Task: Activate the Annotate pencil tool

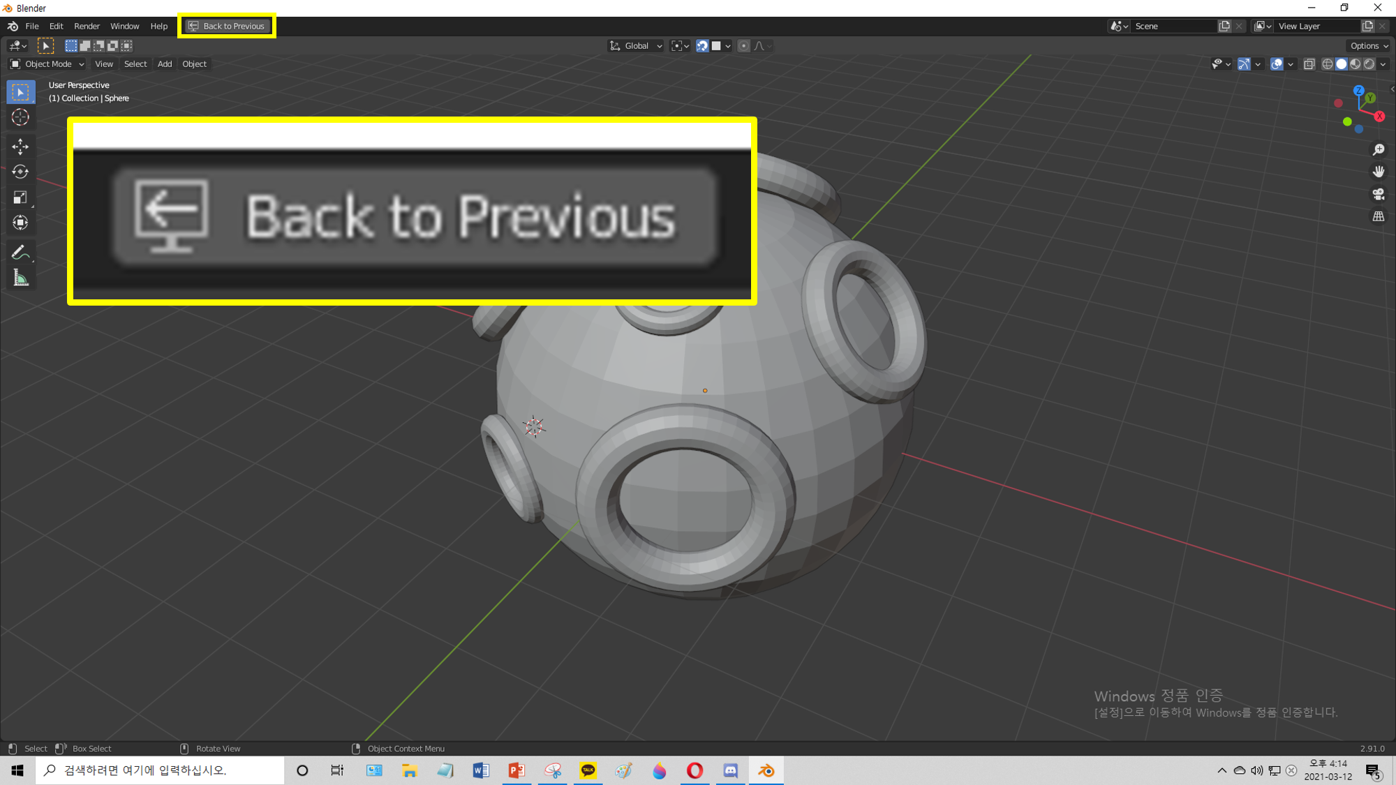Action: click(x=20, y=252)
